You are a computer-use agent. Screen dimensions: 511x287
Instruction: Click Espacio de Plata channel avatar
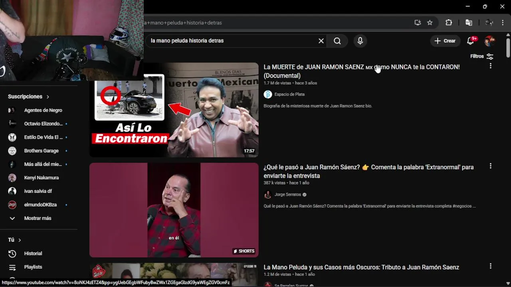(268, 94)
